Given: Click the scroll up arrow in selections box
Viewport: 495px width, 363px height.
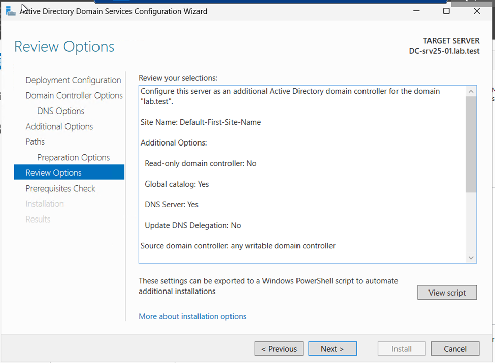Looking at the screenshot, I should [471, 91].
